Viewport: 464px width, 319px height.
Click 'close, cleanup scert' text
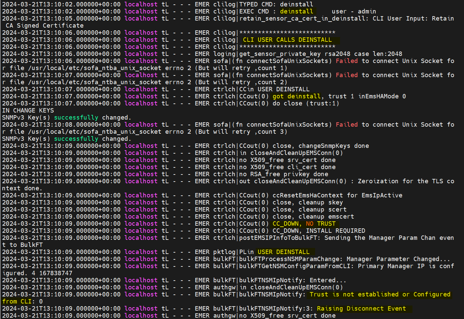coord(310,210)
